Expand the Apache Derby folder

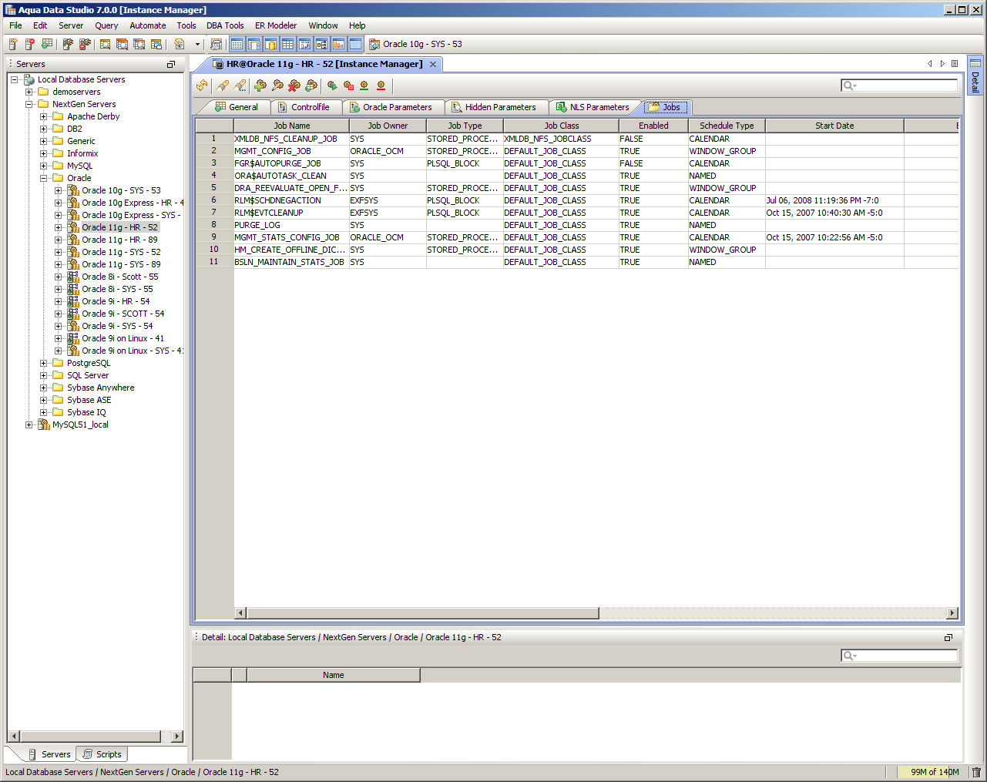point(43,116)
